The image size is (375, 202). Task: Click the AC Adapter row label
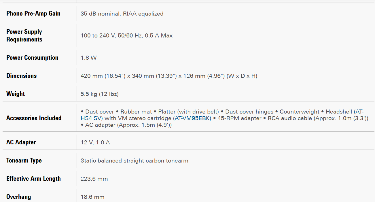tap(21, 142)
